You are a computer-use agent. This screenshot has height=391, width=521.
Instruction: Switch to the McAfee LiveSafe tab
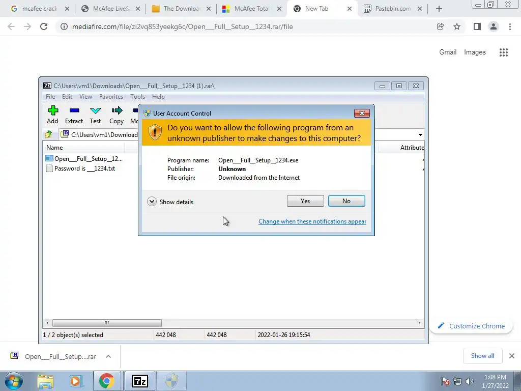click(x=111, y=9)
